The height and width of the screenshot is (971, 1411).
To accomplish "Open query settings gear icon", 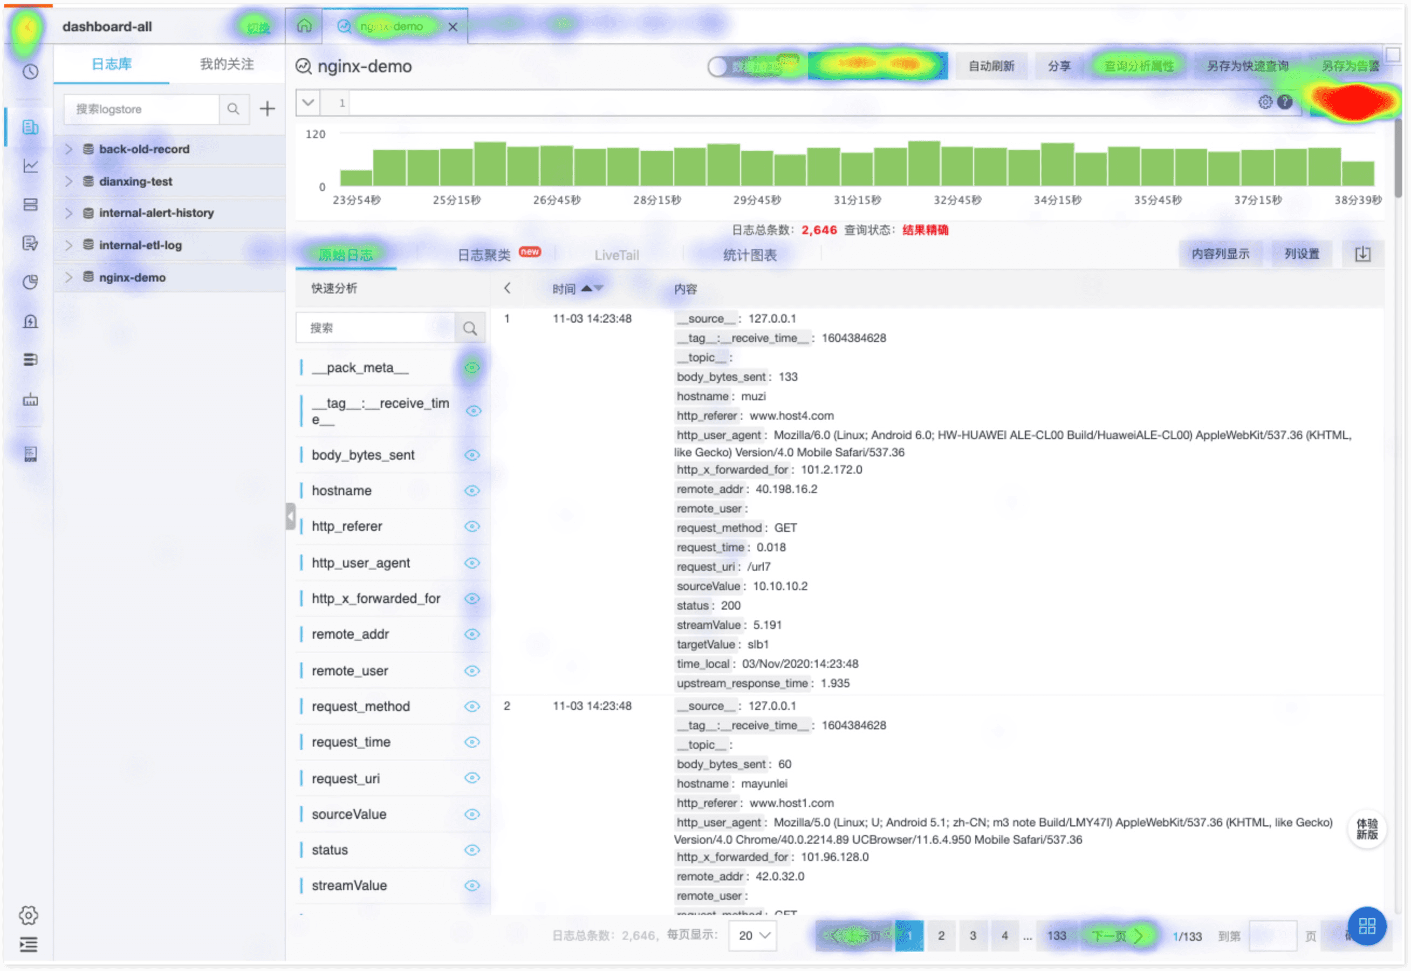I will [1265, 102].
